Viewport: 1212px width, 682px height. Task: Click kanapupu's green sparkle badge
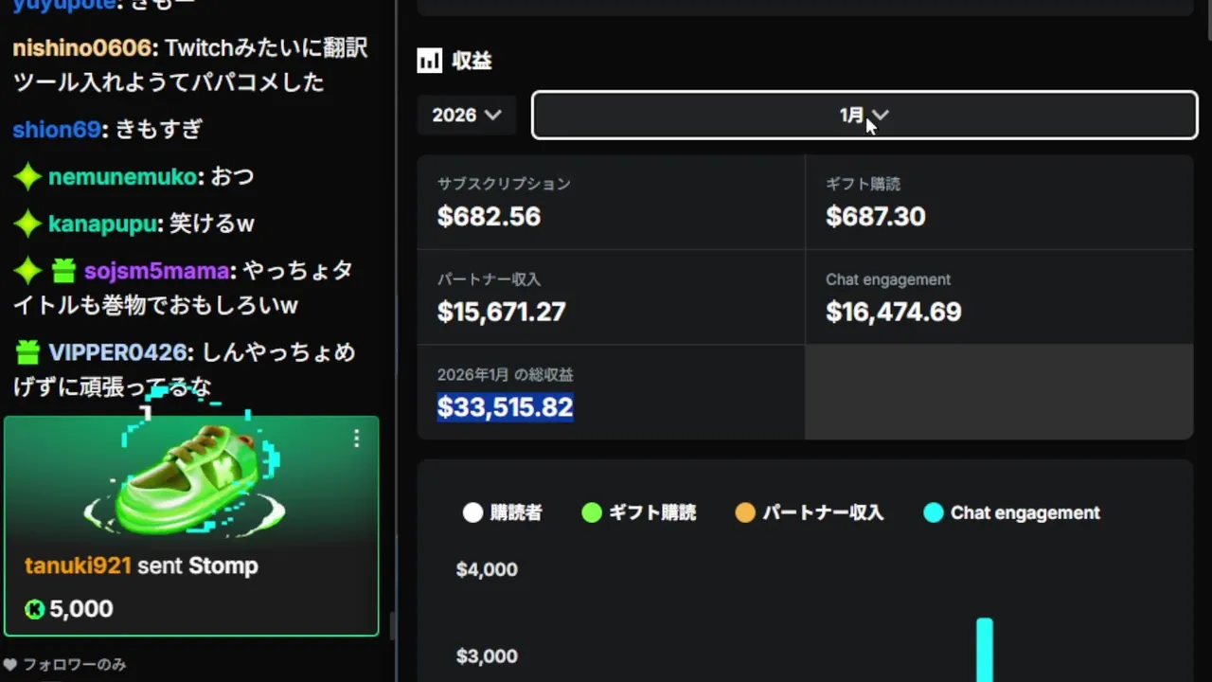coord(27,224)
